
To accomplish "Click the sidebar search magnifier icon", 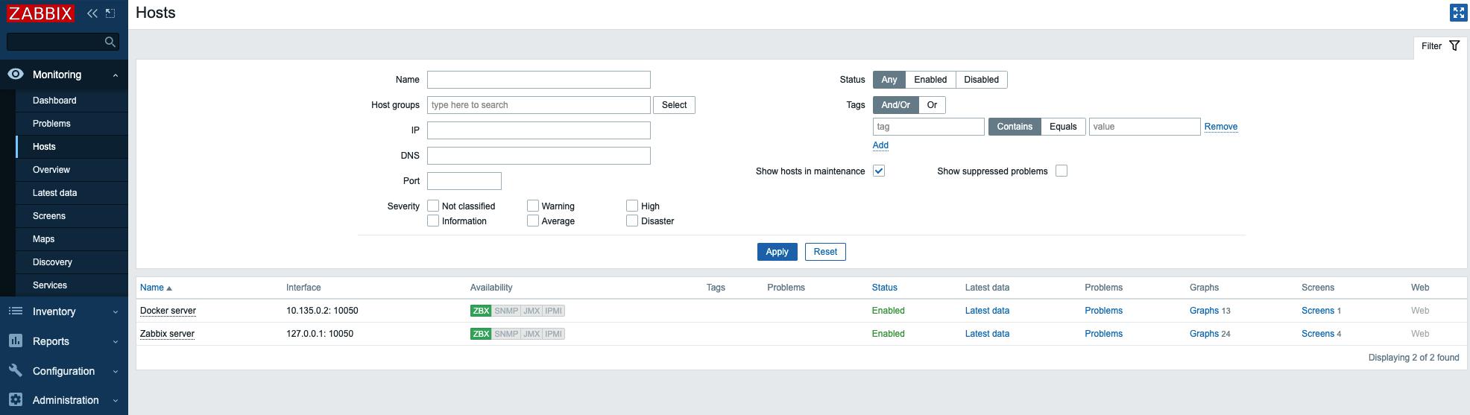I will tap(110, 42).
